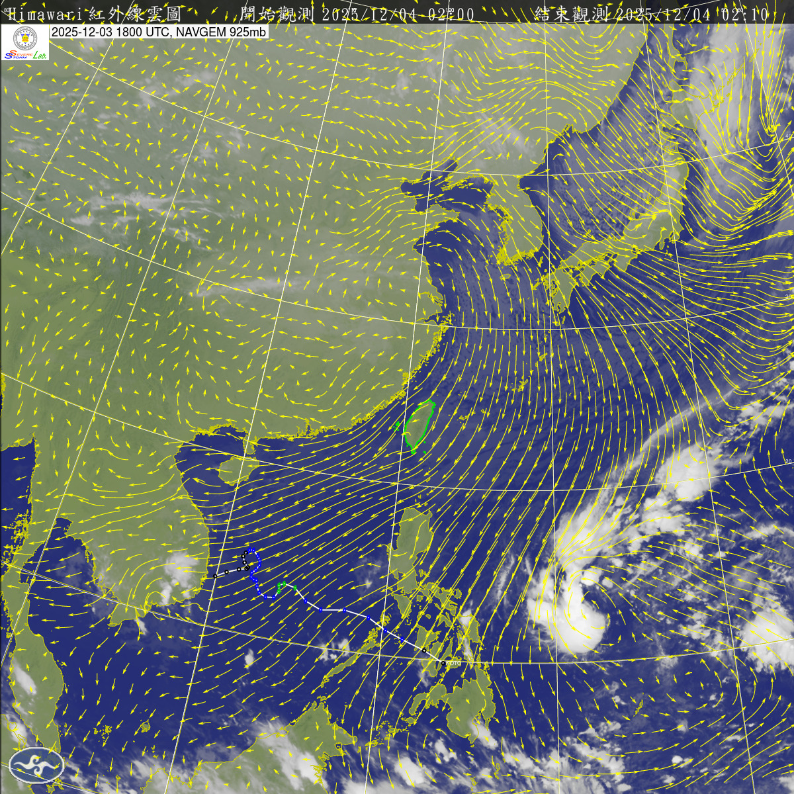Click the 結束觀測 end observation timestamp

point(652,14)
